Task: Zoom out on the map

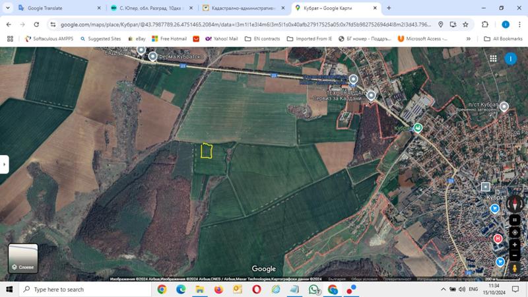Action: click(x=515, y=255)
